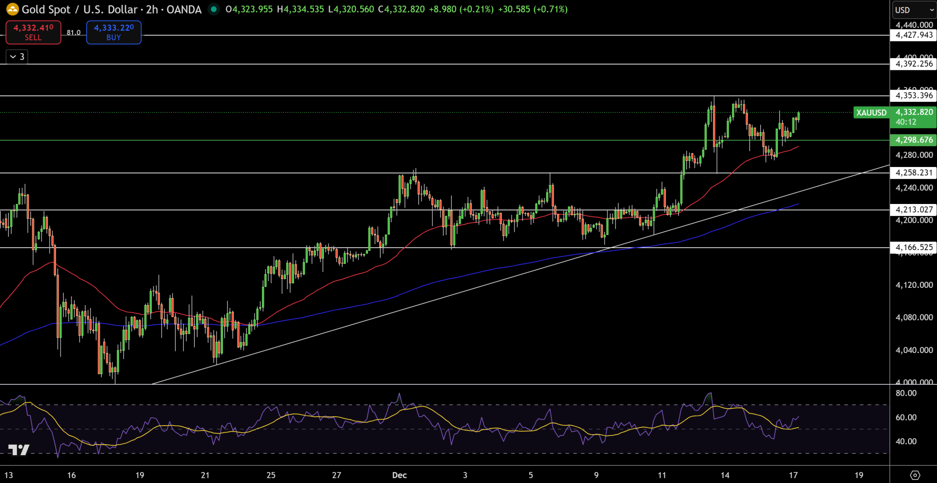This screenshot has width=937, height=483.
Task: Click the green market status dot
Action: pos(213,10)
